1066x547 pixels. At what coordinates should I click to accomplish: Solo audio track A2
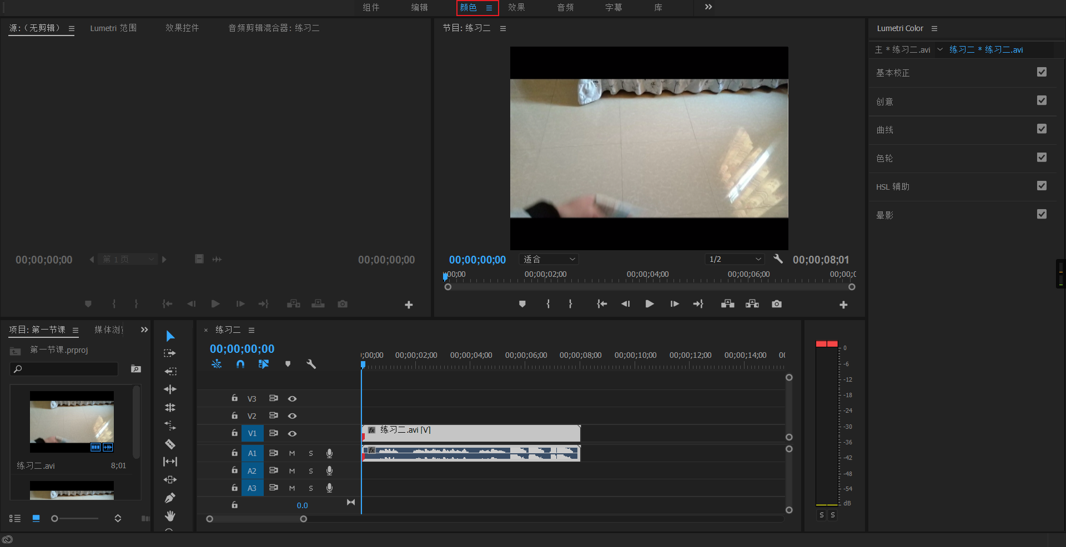pos(311,471)
